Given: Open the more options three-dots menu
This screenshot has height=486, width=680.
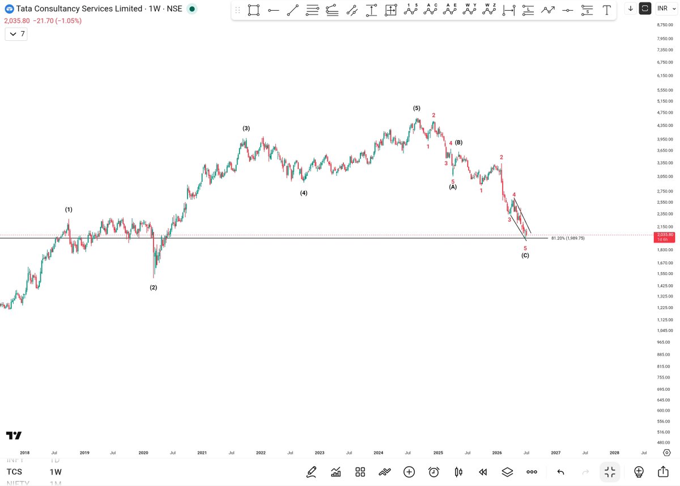Looking at the screenshot, I should (x=532, y=472).
